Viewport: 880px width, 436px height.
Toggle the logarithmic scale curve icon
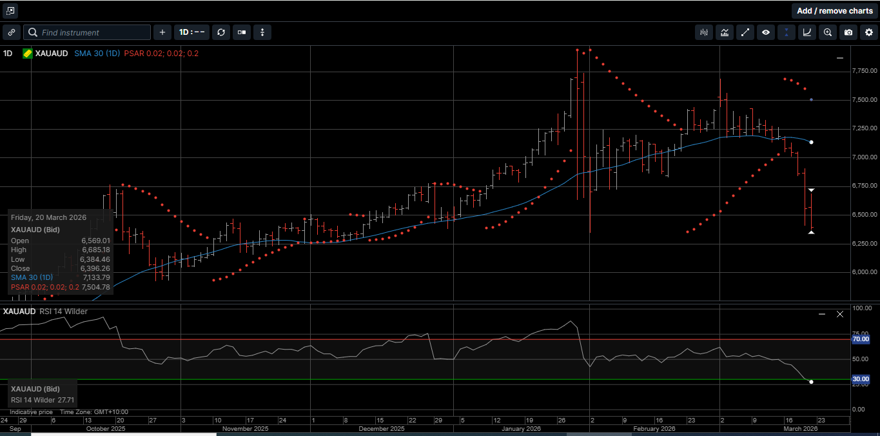coord(807,32)
